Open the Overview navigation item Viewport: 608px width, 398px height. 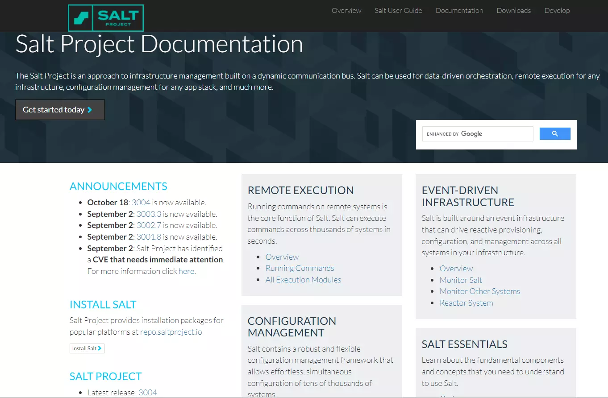click(x=346, y=10)
